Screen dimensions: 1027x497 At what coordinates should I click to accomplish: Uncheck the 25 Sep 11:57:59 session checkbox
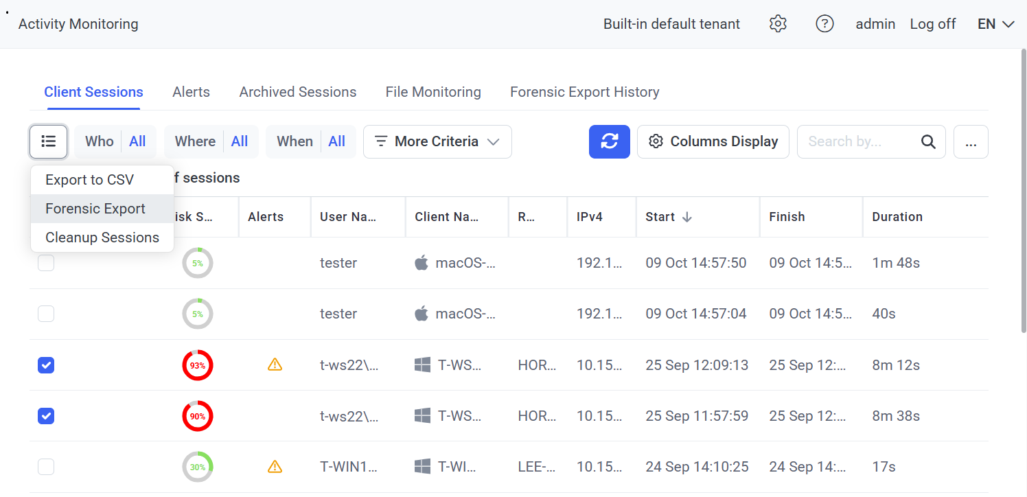pos(46,416)
